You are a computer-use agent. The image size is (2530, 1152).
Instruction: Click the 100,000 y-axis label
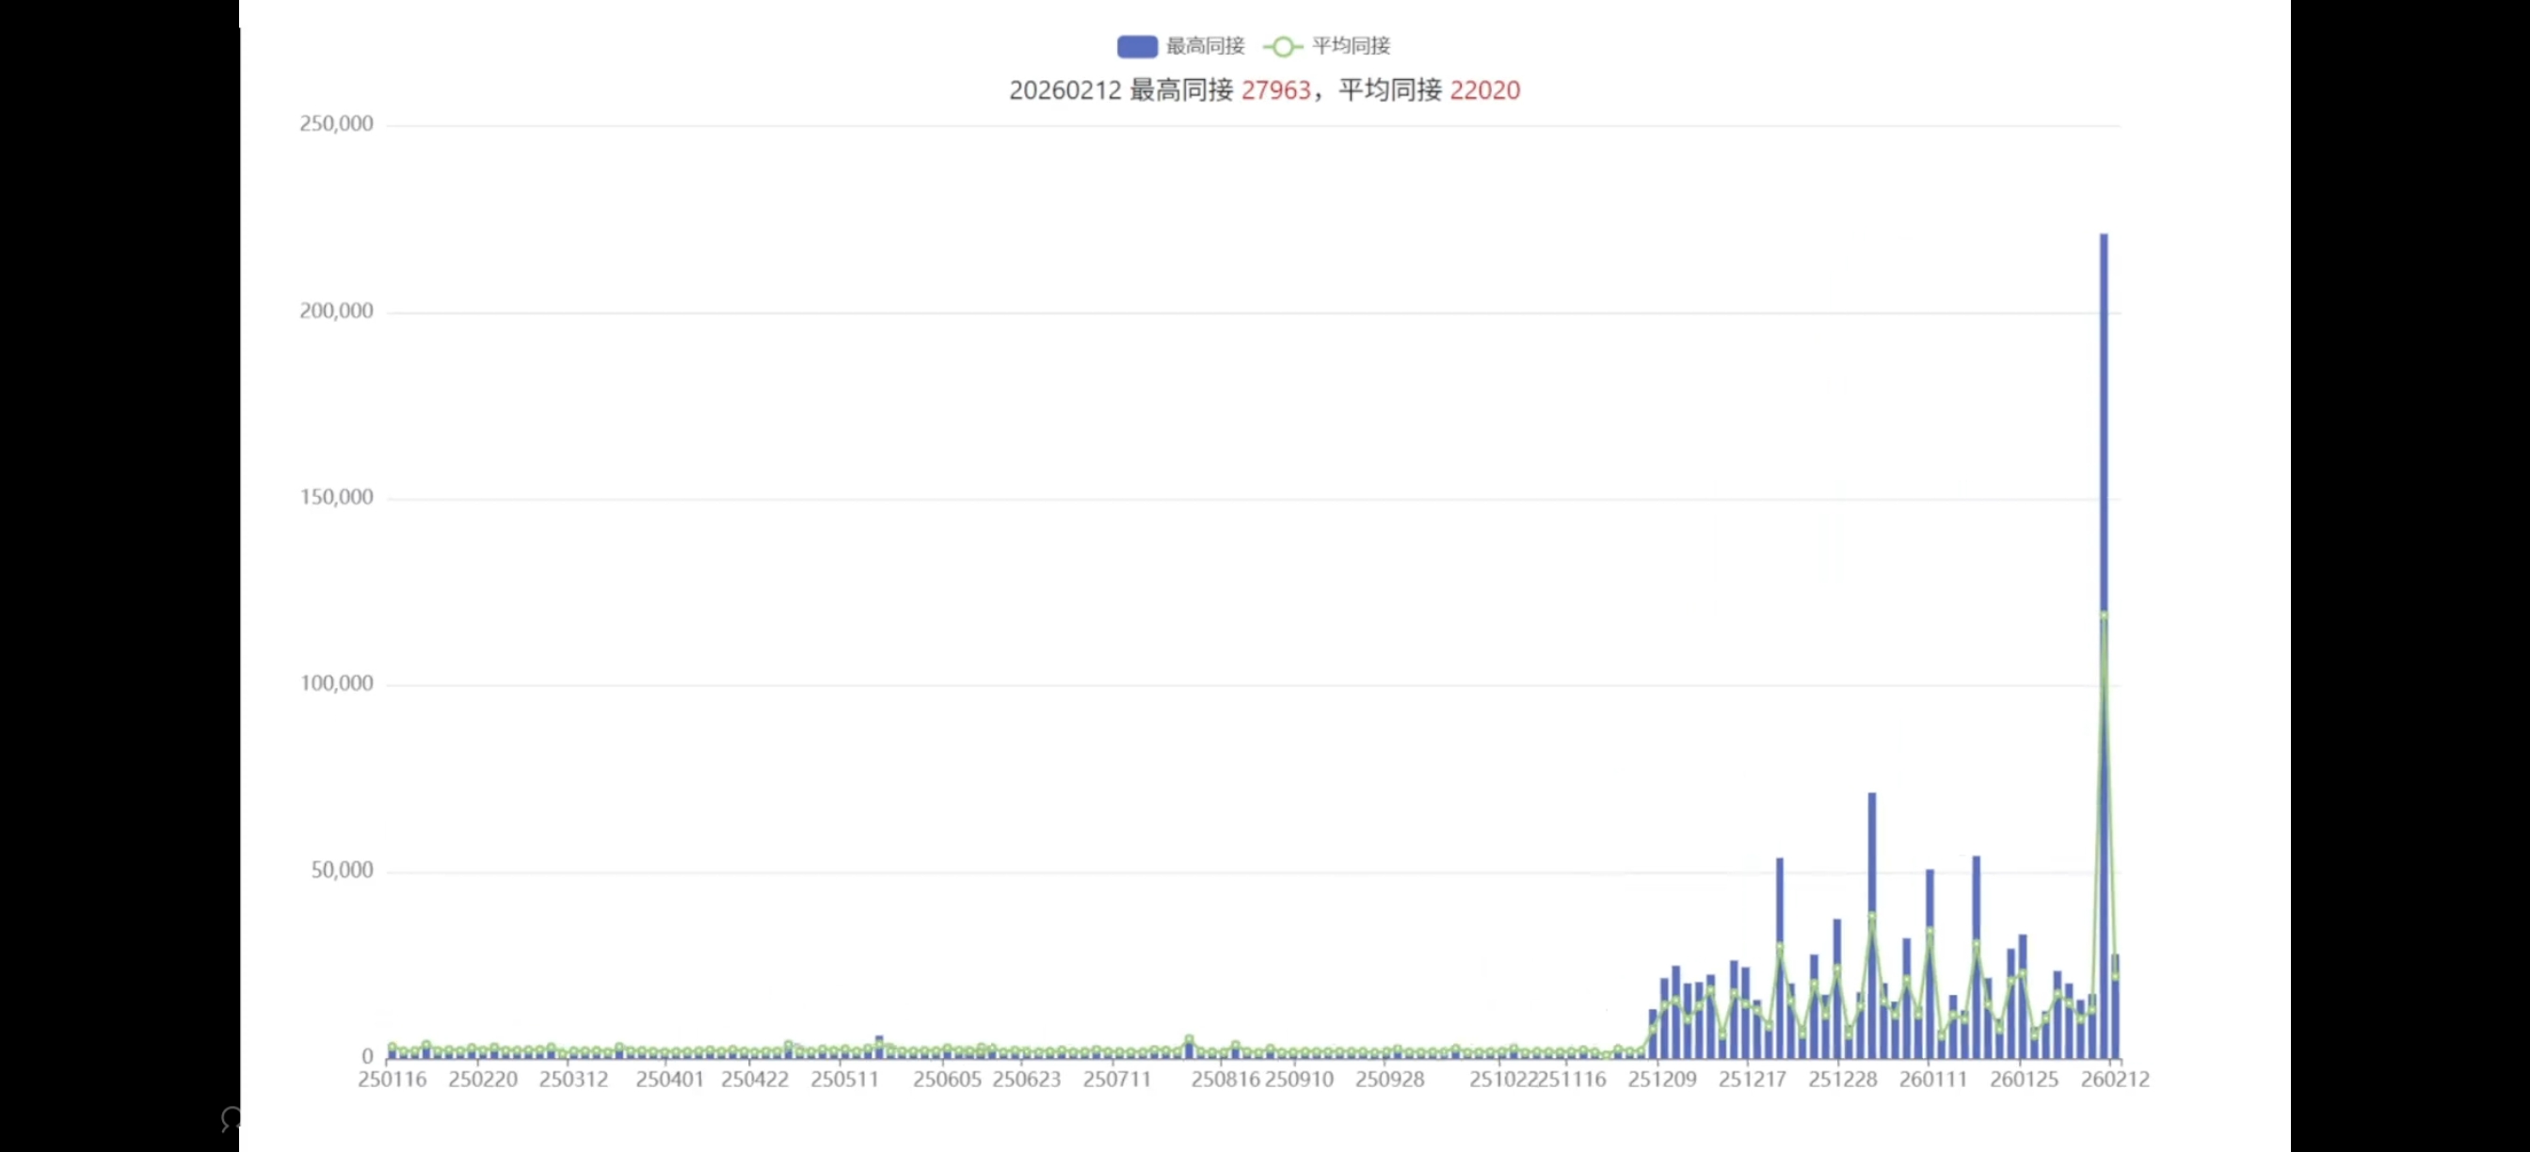coord(336,683)
